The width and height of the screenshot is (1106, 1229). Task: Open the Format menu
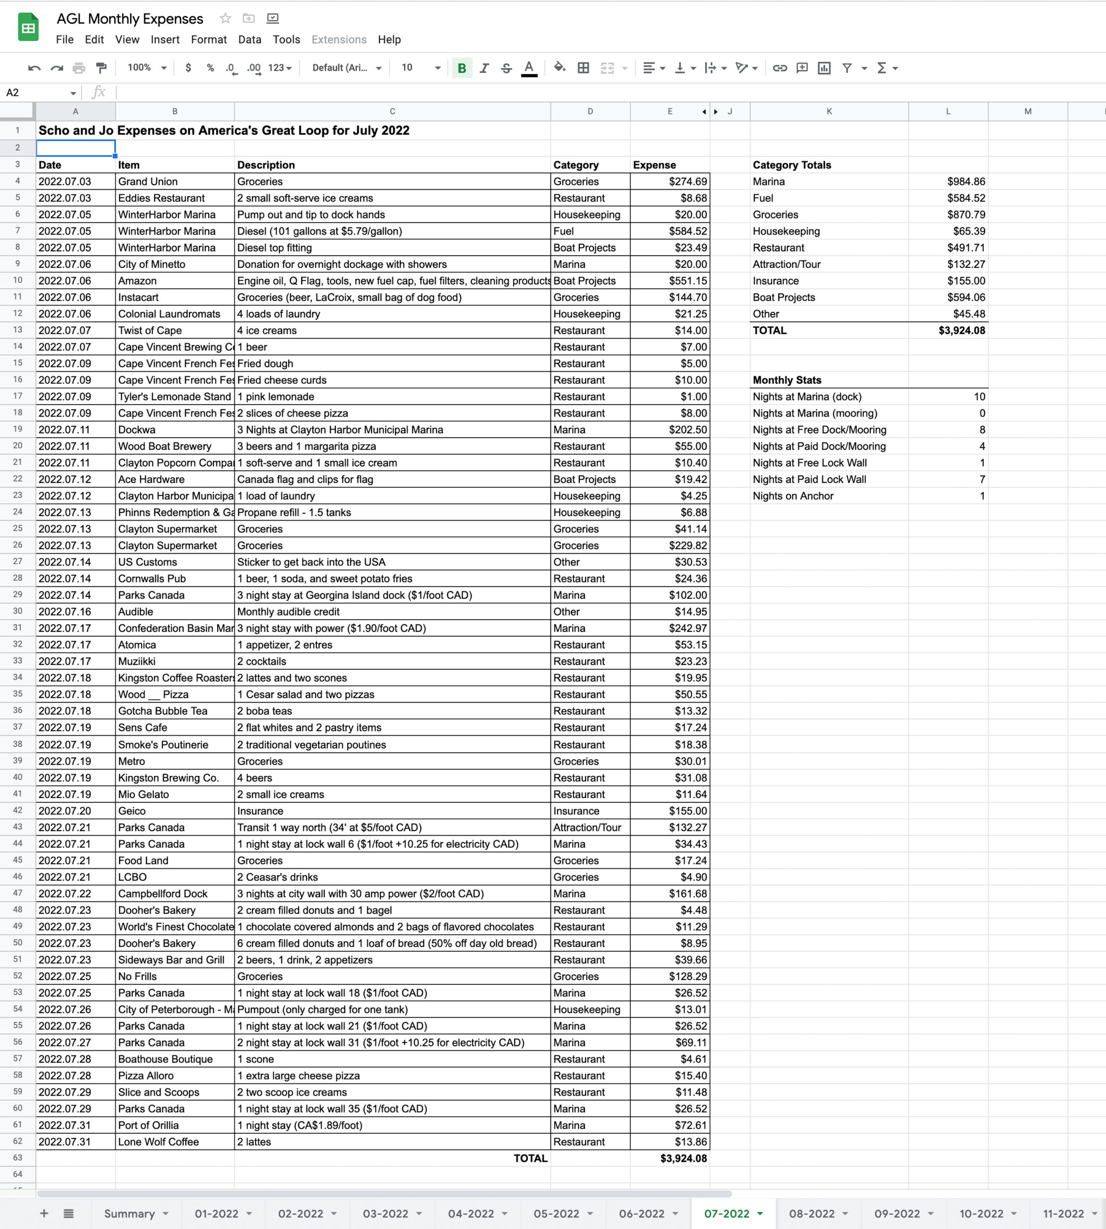(209, 39)
